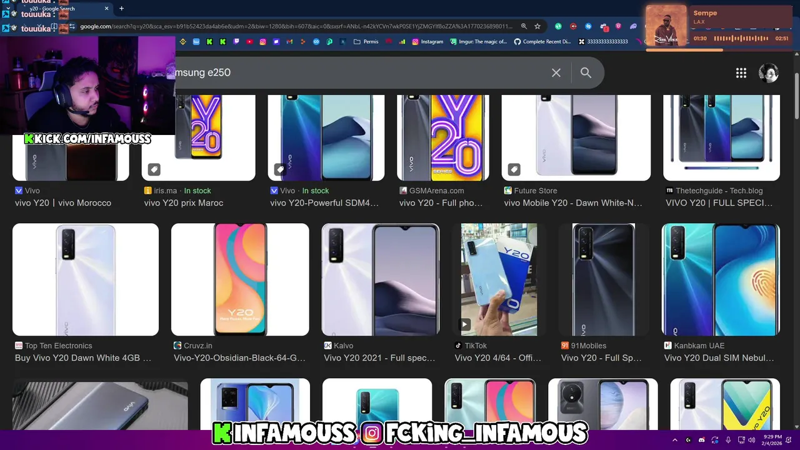Open the Logitech G Hub tray icon
This screenshot has width=800, height=450.
(688, 440)
